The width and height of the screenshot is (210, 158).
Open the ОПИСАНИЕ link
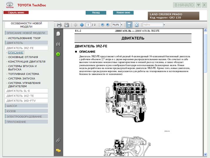(x=16, y=53)
